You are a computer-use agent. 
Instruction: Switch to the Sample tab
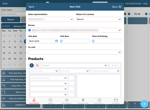click(50, 101)
